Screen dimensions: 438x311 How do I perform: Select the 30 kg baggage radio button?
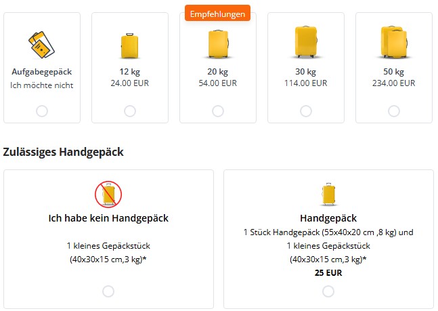306,111
